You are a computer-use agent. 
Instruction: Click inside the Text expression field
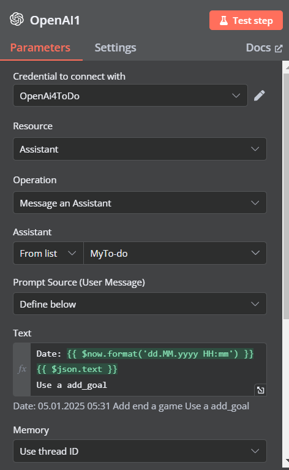[148, 370]
